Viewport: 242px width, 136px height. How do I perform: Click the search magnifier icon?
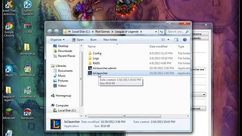[187, 32]
